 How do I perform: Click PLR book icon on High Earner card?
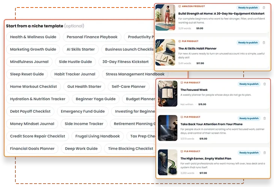coord(182,151)
